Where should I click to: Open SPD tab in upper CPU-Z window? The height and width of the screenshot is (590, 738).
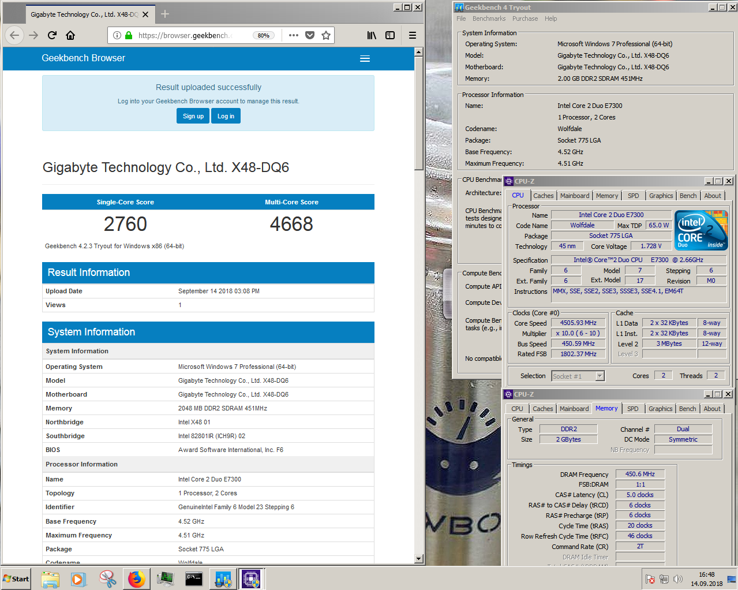[634, 196]
